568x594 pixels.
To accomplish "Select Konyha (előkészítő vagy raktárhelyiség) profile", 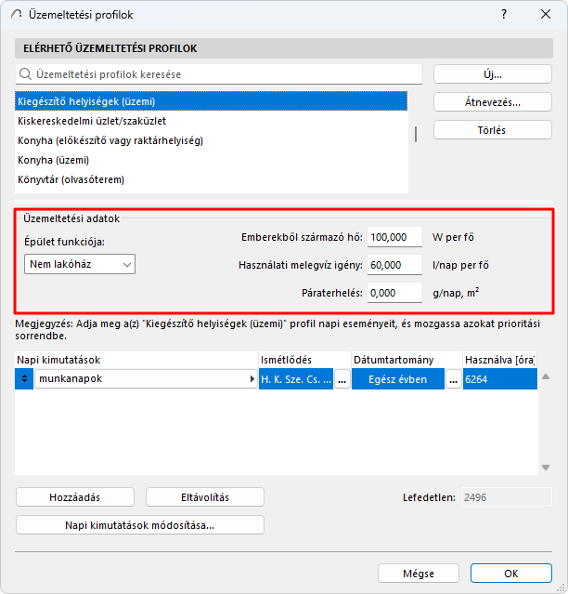I will click(212, 140).
